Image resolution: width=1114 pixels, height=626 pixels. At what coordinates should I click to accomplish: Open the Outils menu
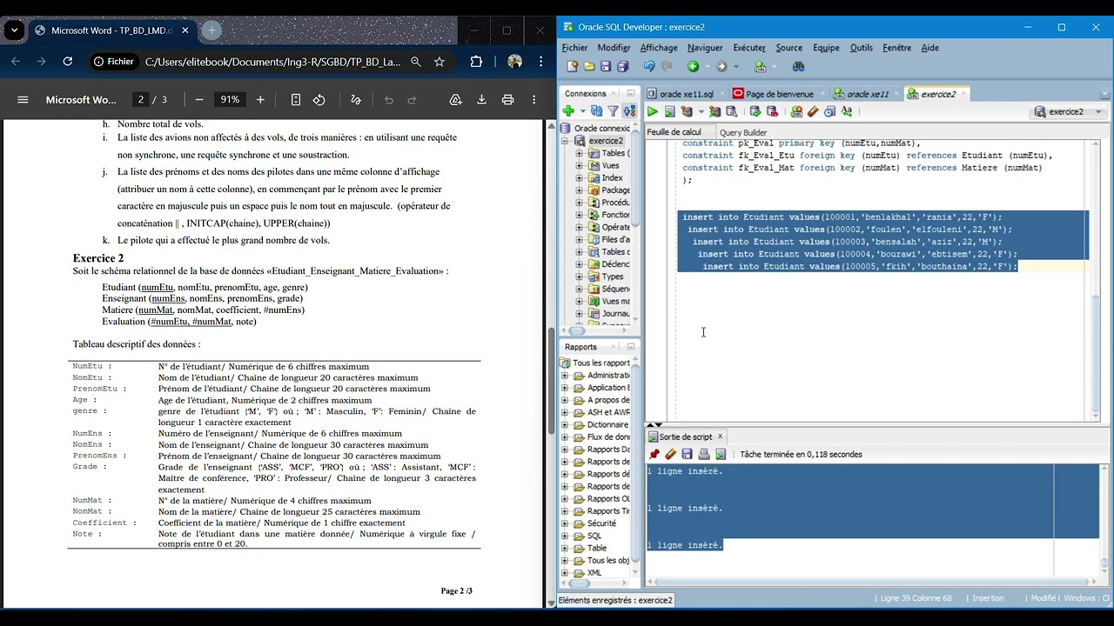[861, 48]
